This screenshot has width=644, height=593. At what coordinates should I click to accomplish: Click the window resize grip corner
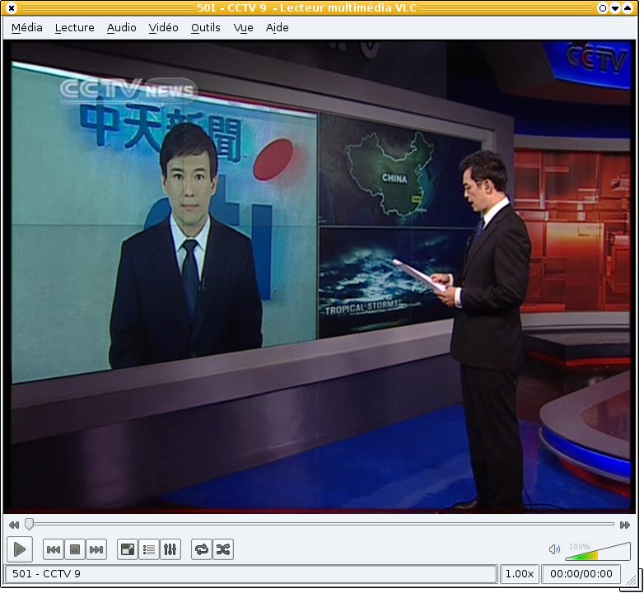[632, 579]
